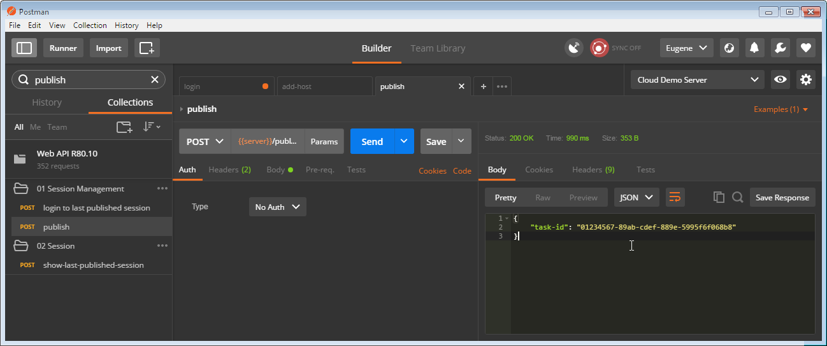Copy the response to clipboard
The image size is (827, 346).
pyautogui.click(x=719, y=197)
